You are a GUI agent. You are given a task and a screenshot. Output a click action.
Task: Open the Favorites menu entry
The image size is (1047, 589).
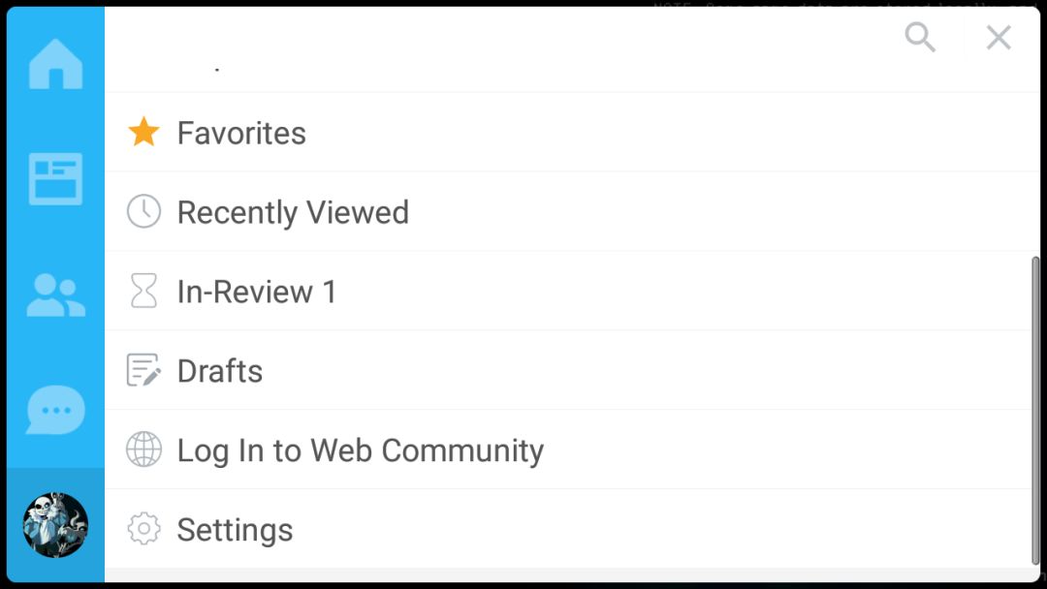241,133
